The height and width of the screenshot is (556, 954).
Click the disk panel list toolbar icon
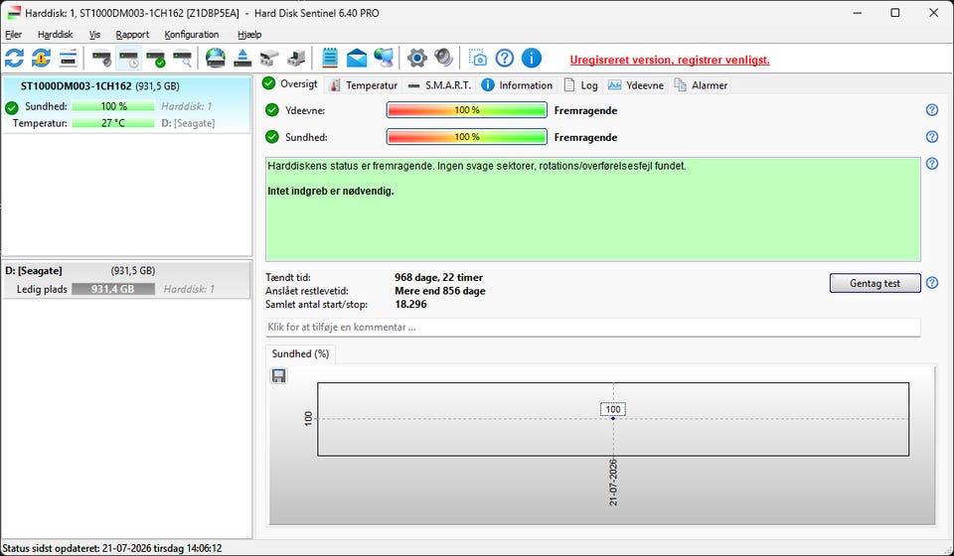click(x=69, y=59)
